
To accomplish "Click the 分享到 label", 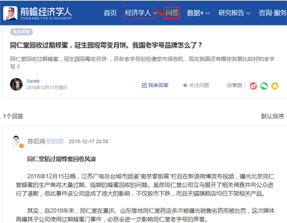I will [236, 85].
